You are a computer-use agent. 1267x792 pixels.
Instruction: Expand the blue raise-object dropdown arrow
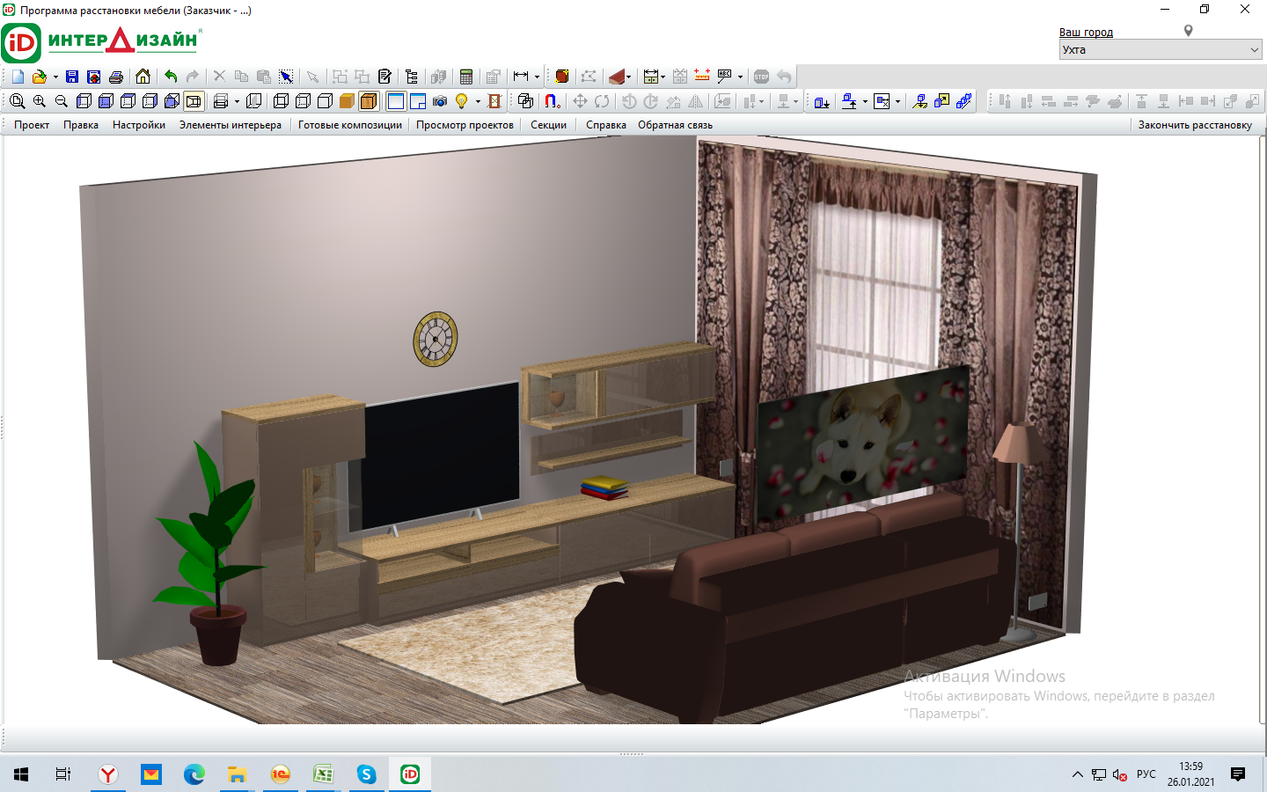tap(865, 101)
